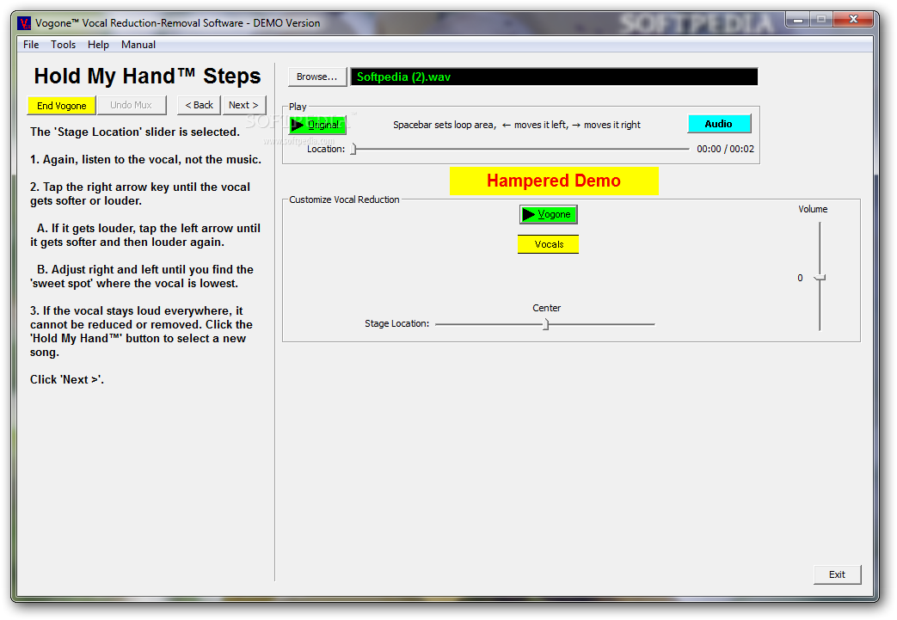Go to previous step with Back
Image resolution: width=897 pixels, height=620 pixels.
[199, 105]
